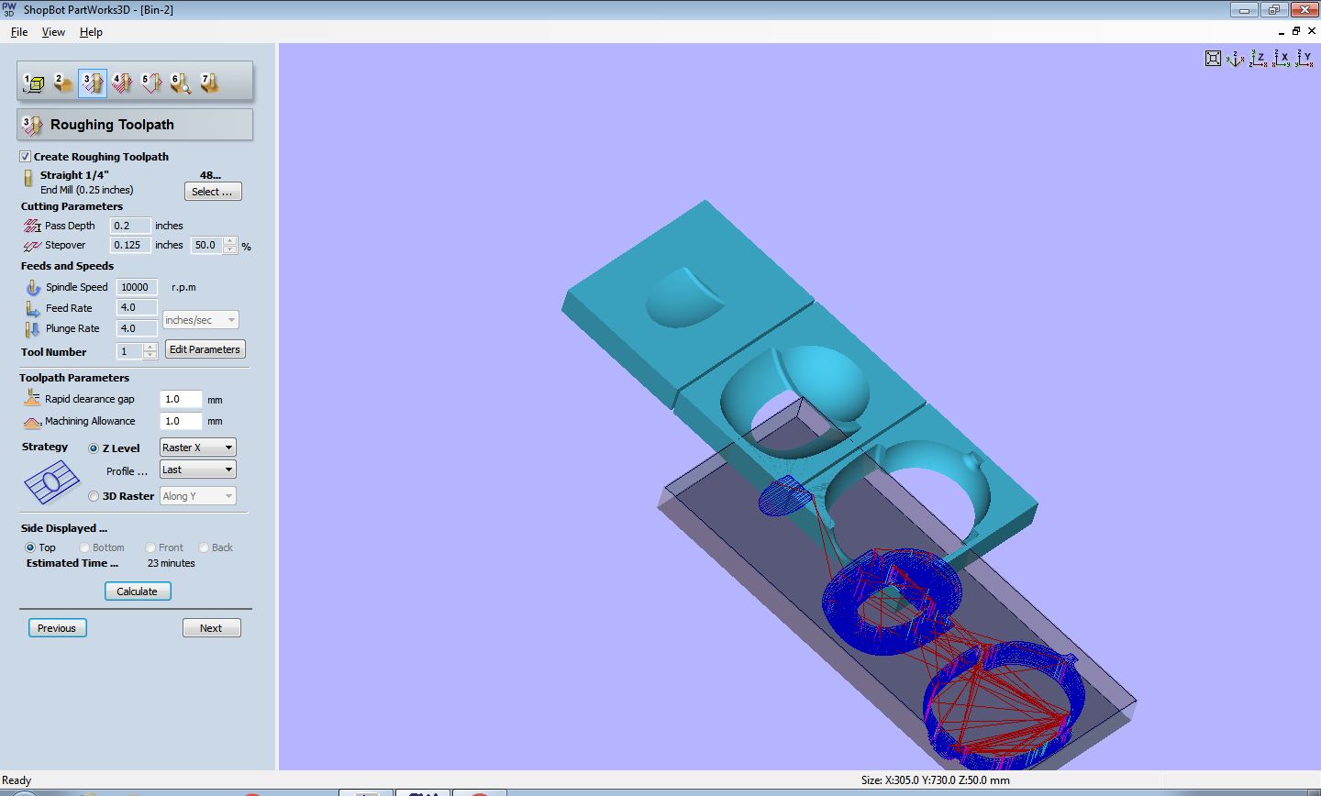Restore the inner document window
This screenshot has height=796, width=1321.
pos(1296,31)
